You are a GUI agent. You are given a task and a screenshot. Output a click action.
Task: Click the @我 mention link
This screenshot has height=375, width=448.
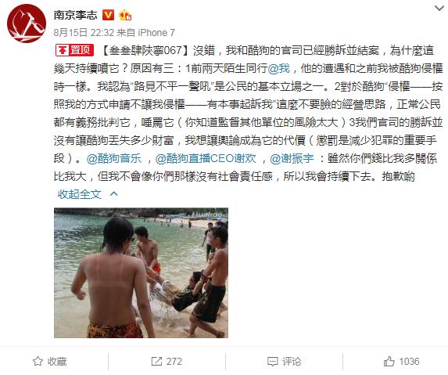coord(279,68)
